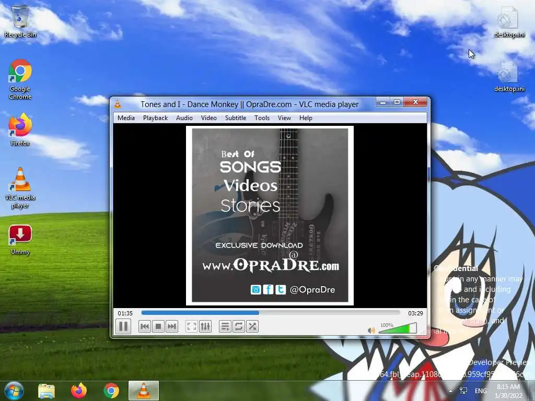
Task: Select the lower desktop.ini file icon
Action: coord(509,76)
